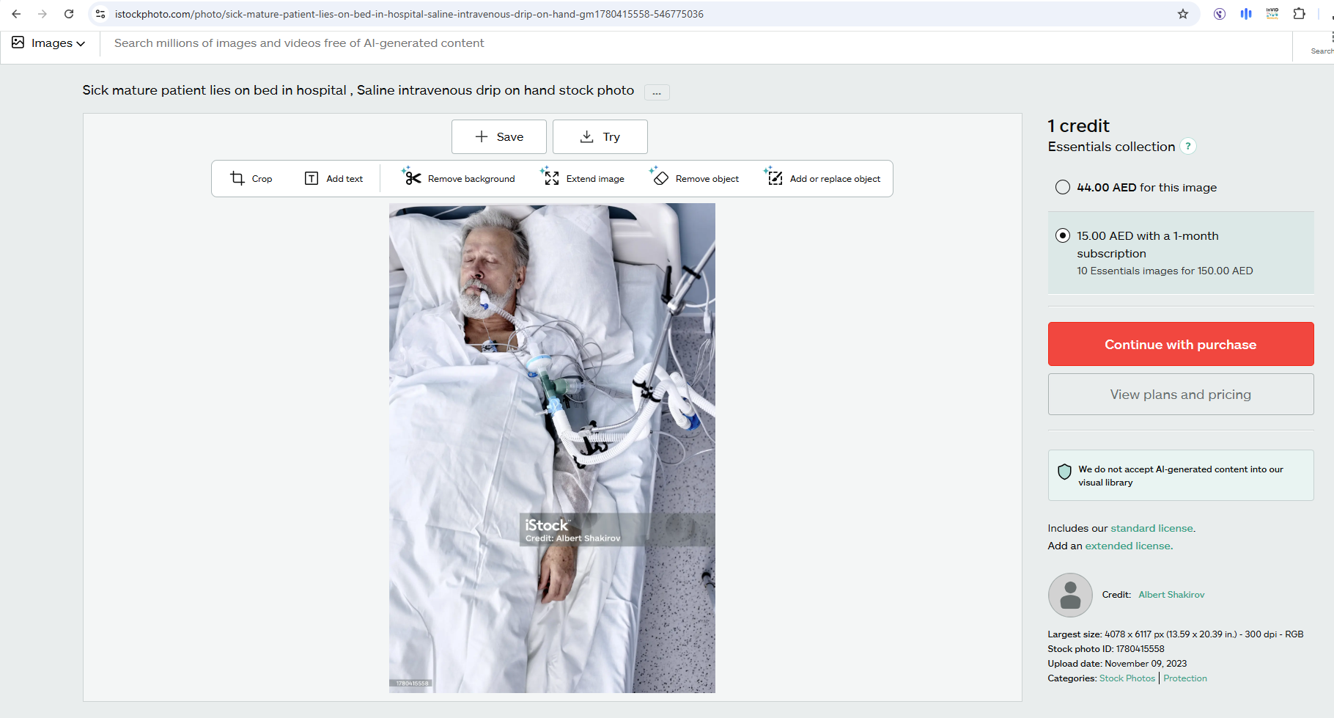The height and width of the screenshot is (718, 1334).
Task: Click the Essentials collection help question mark
Action: [1188, 147]
